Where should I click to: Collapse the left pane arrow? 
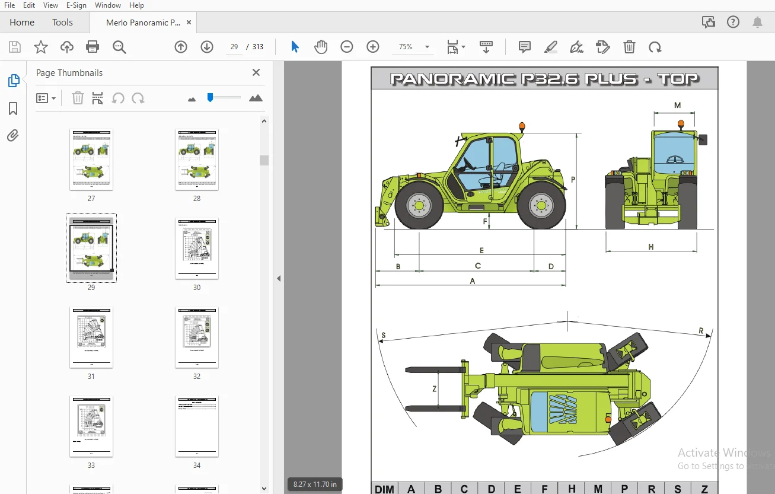[x=279, y=278]
